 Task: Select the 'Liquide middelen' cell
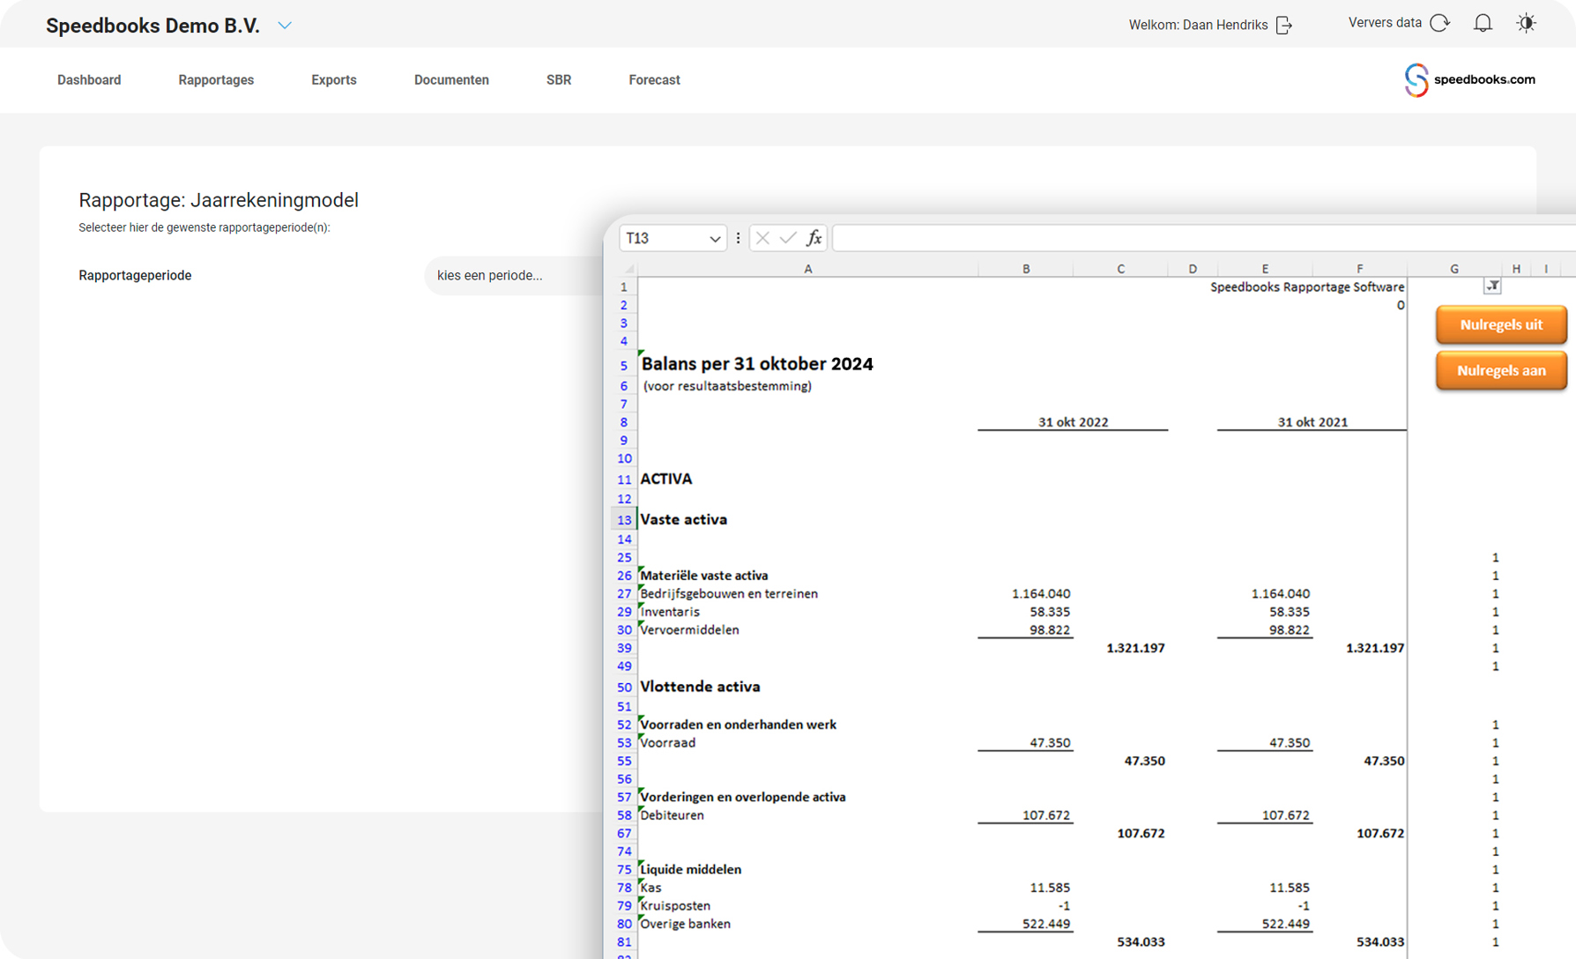coord(691,869)
